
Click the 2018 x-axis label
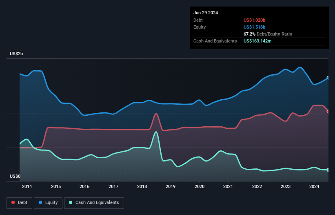point(142,186)
